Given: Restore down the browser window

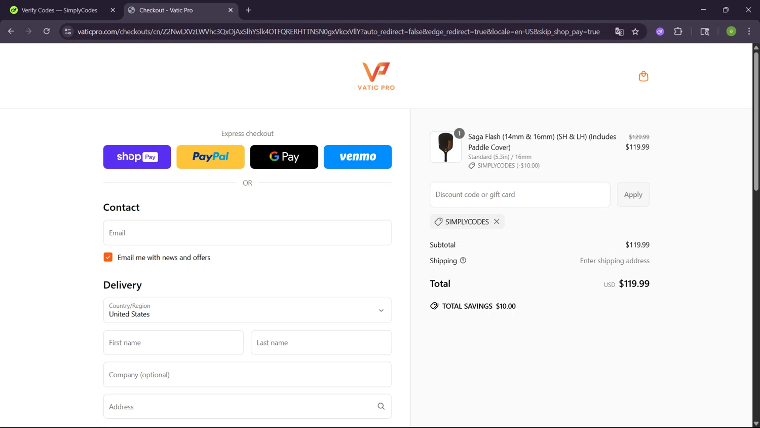Looking at the screenshot, I should (x=726, y=10).
